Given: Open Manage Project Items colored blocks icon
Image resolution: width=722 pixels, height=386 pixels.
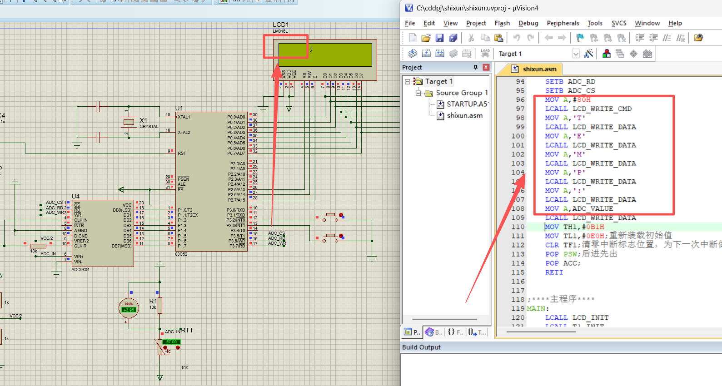Looking at the screenshot, I should tap(606, 54).
